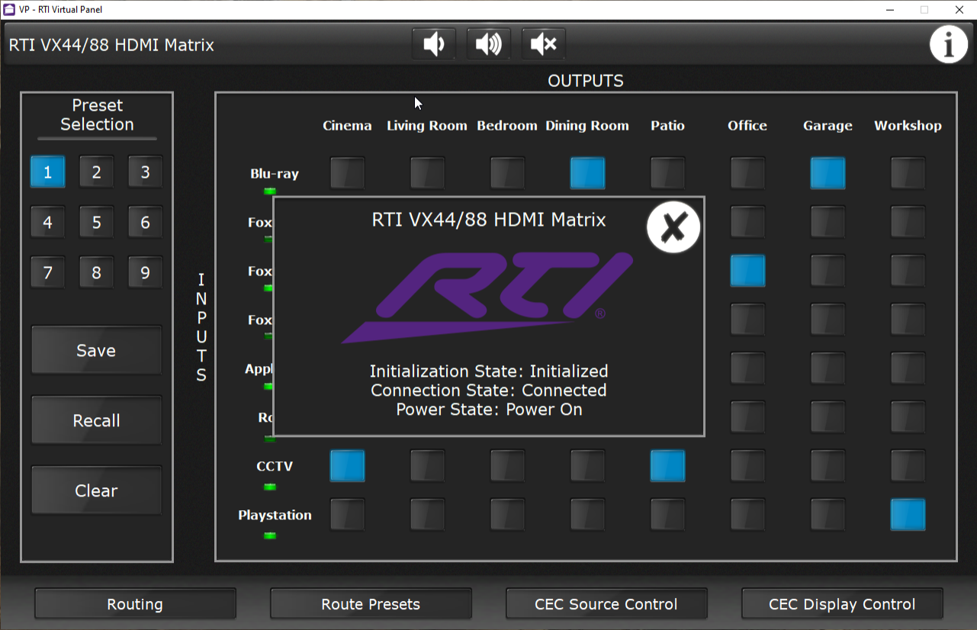Route Blu-ray to Cinema output
Viewport: 977px width, 630px height.
pos(347,173)
